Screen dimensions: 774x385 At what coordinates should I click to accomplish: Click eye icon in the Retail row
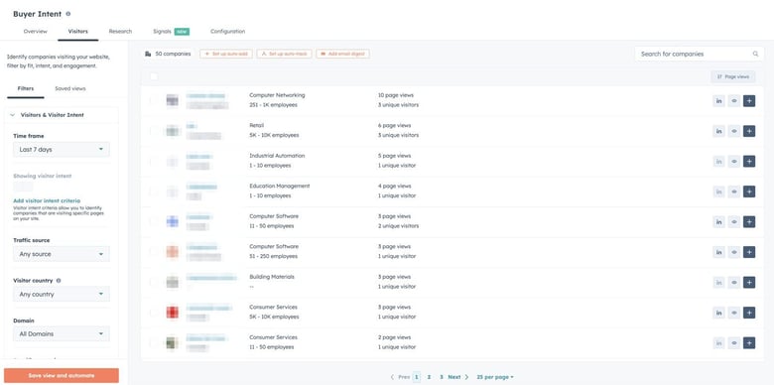coord(734,131)
